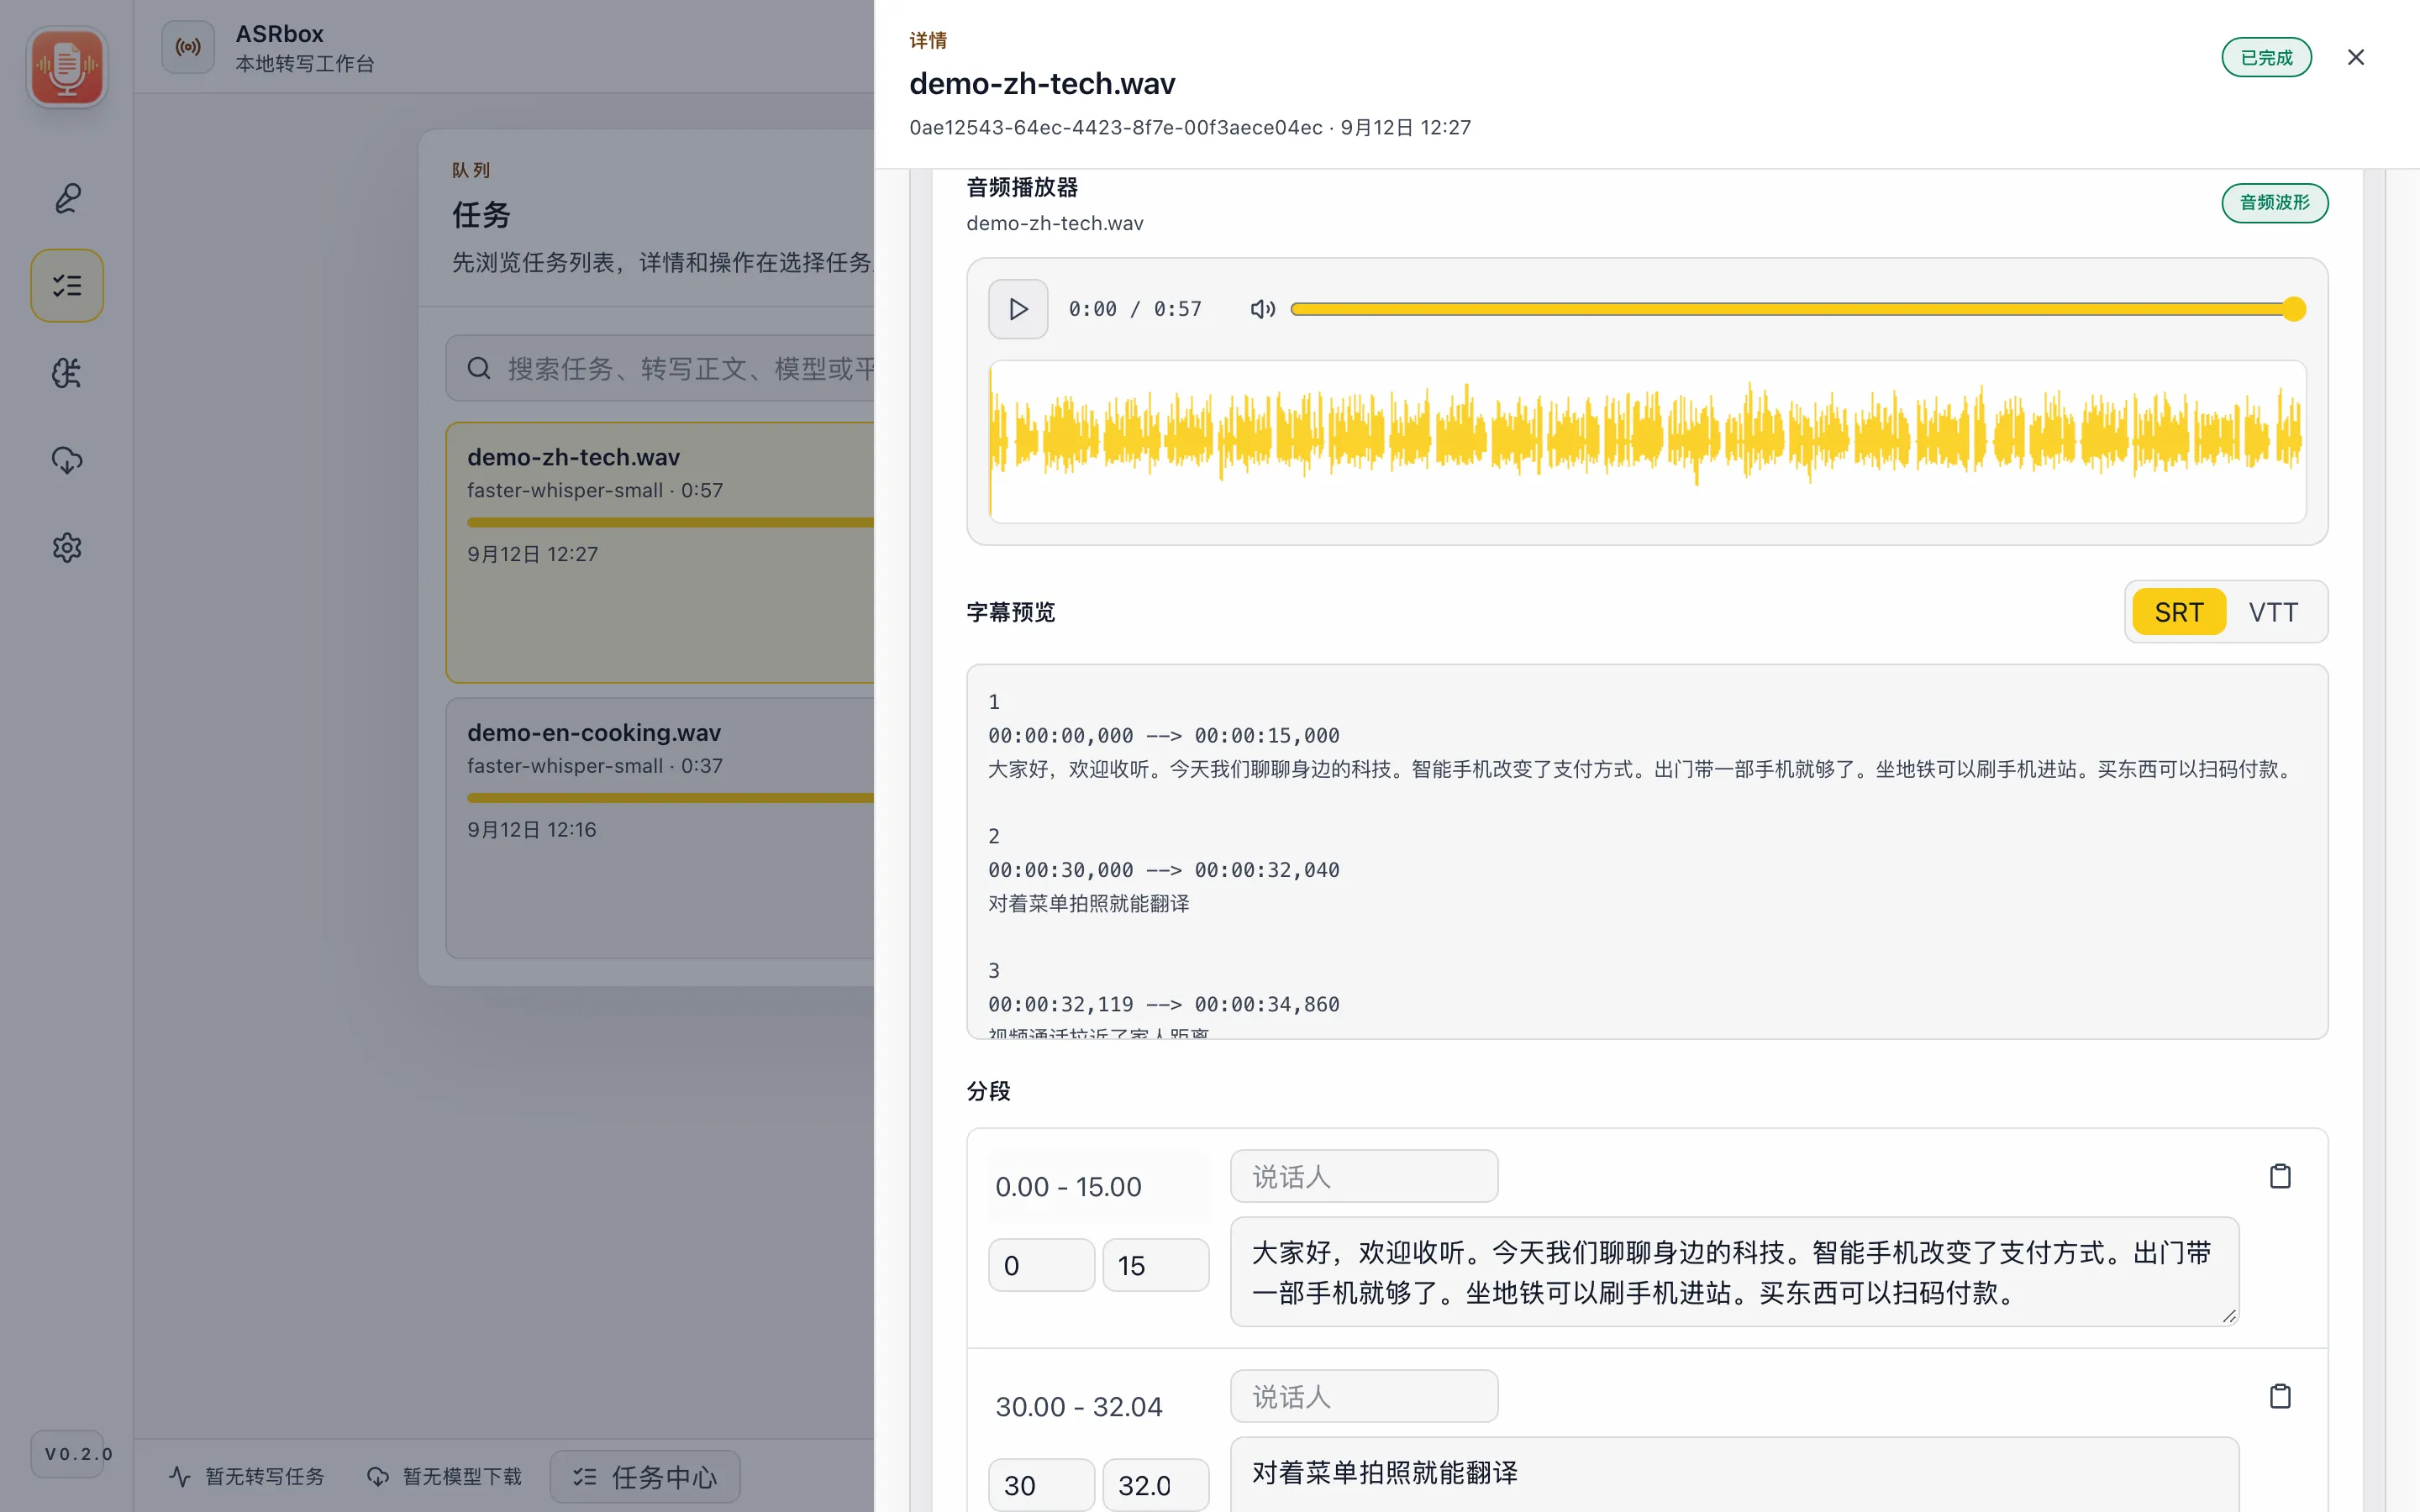The width and height of the screenshot is (2420, 1512).
Task: Copy the 0.00 - 15.00 segment text
Action: click(x=2279, y=1176)
